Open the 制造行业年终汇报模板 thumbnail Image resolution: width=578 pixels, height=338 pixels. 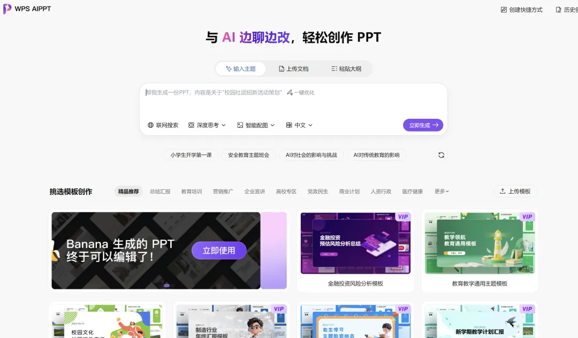point(232,321)
